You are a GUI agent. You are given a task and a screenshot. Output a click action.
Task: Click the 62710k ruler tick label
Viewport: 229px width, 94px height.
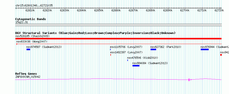tap(202, 10)
